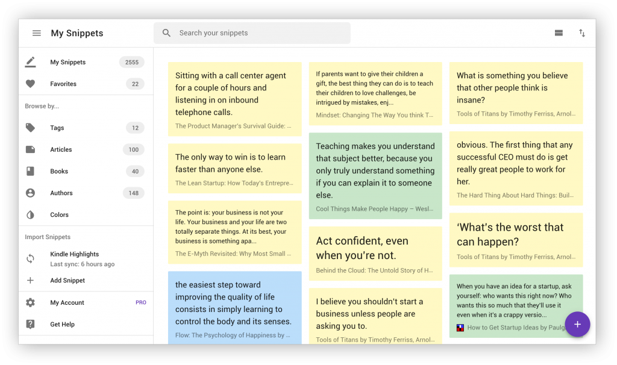Open My Account settings

[67, 302]
